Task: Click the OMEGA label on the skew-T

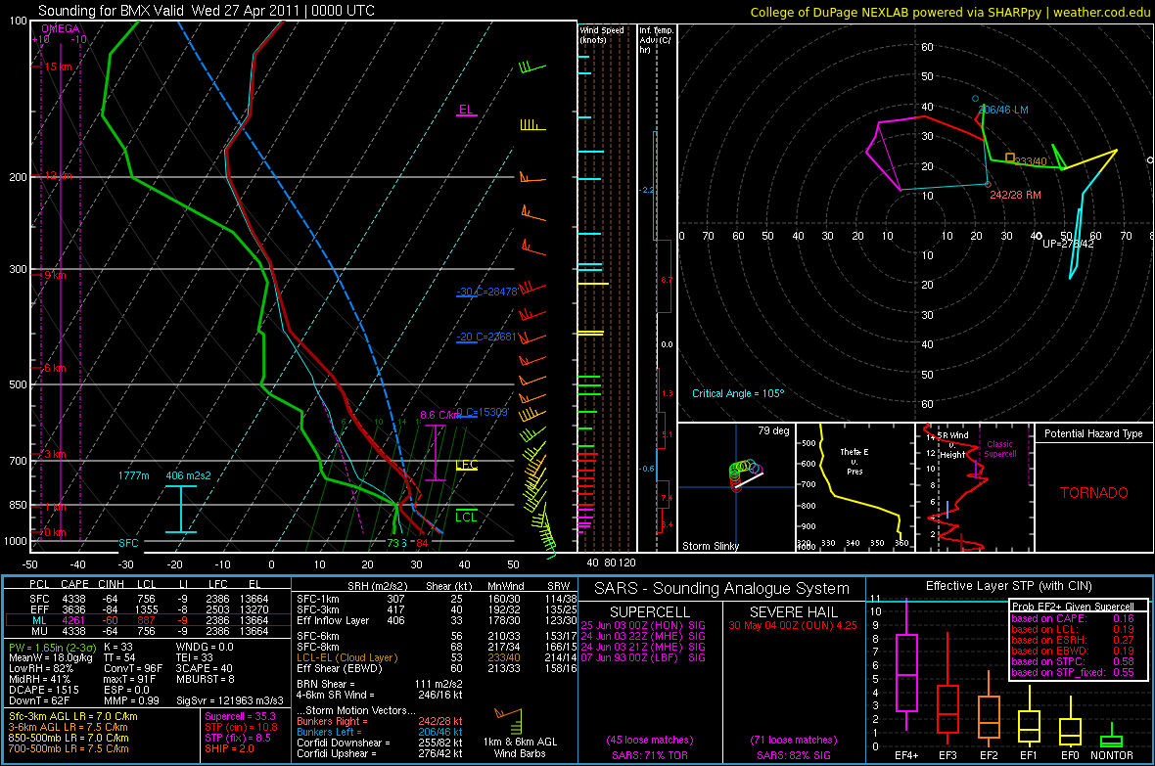Action: 61,28
